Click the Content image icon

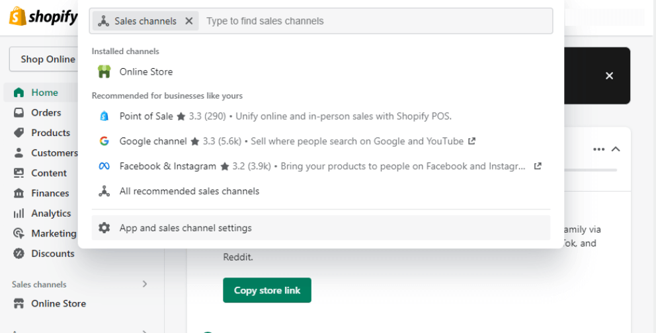pyautogui.click(x=19, y=173)
